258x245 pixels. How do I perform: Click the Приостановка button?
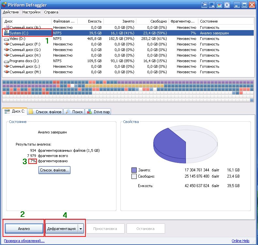(x=105, y=229)
